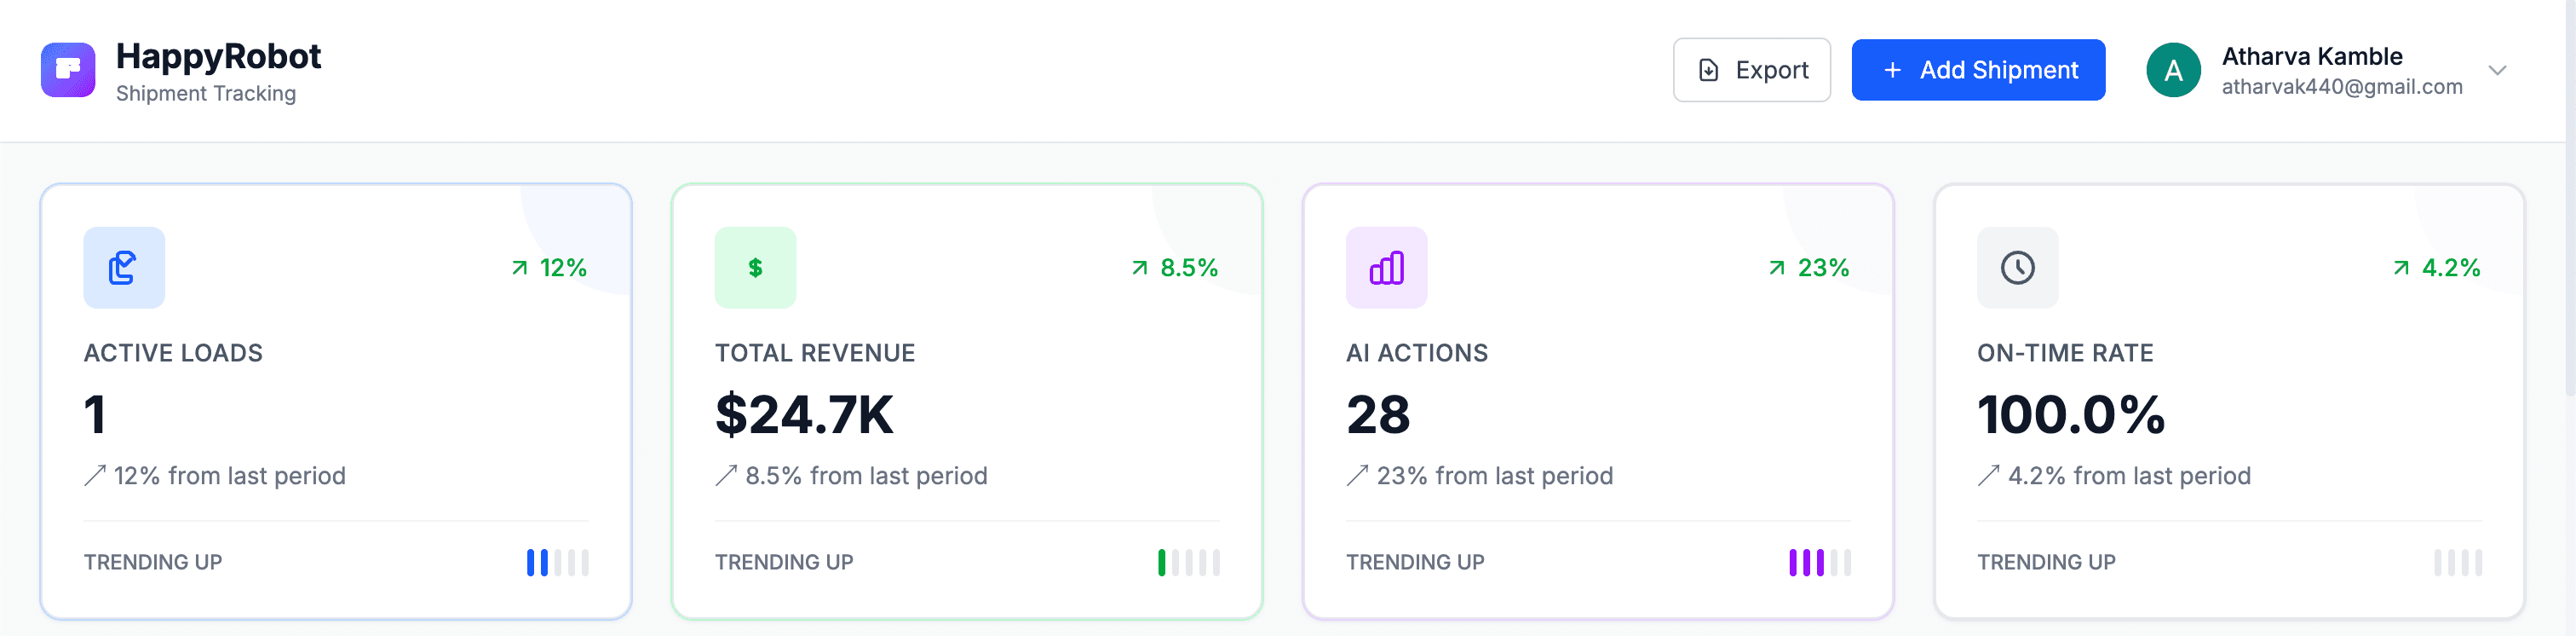Select the Shipment Tracking label
The height and width of the screenshot is (636, 2576).
coord(205,93)
